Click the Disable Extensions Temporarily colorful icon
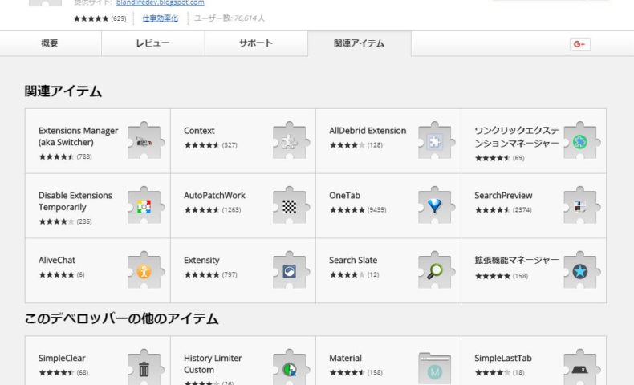Image resolution: width=634 pixels, height=385 pixels. click(x=145, y=205)
